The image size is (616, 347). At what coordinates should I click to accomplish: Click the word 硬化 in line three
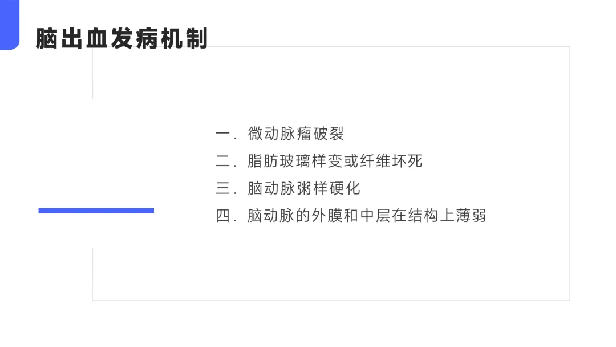(x=345, y=188)
